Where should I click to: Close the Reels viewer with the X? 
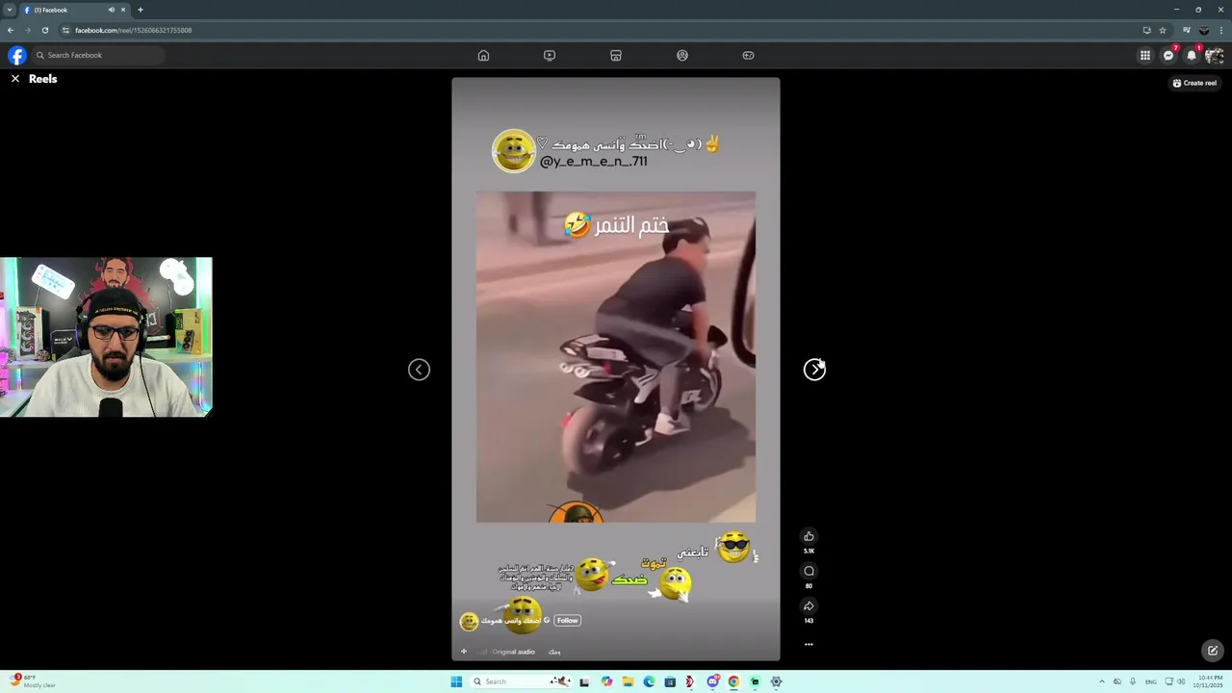click(x=15, y=79)
